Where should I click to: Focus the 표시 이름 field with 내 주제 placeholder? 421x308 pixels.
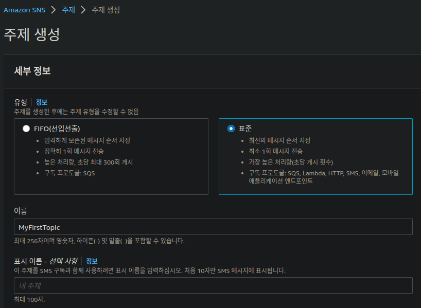pyautogui.click(x=213, y=285)
